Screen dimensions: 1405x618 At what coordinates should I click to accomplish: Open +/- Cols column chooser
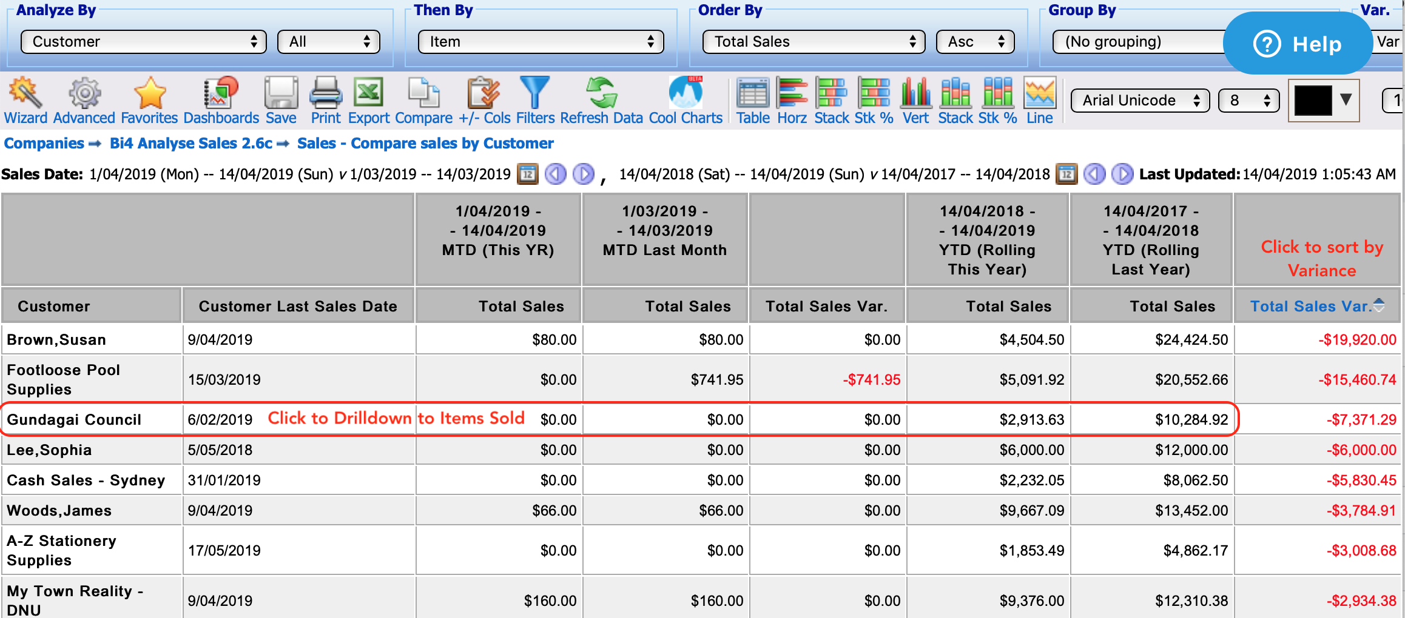pyautogui.click(x=484, y=101)
